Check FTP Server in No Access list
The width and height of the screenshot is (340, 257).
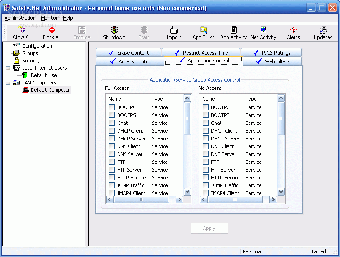[205, 169]
